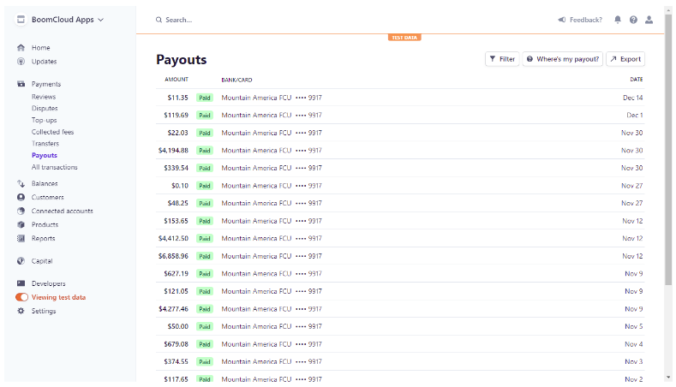676x387 pixels.
Task: Open the Connected accounts link text
Action: (x=62, y=211)
